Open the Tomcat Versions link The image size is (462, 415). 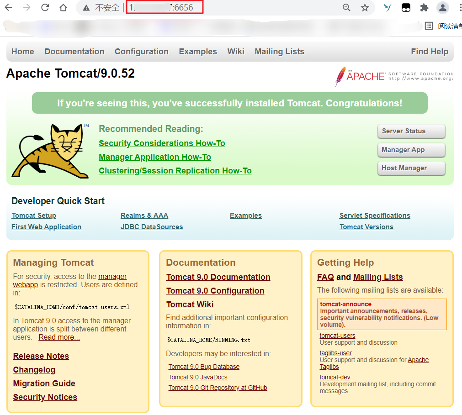click(x=366, y=227)
